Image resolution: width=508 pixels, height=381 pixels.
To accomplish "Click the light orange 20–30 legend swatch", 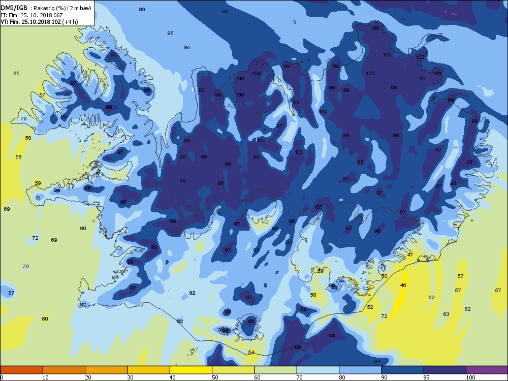I will pyautogui.click(x=106, y=370).
